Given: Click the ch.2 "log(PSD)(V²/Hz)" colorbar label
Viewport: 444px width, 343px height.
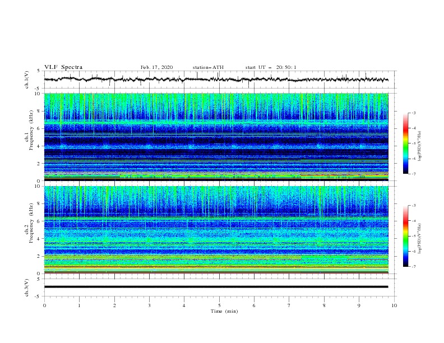Looking at the screenshot, I should [x=420, y=238].
